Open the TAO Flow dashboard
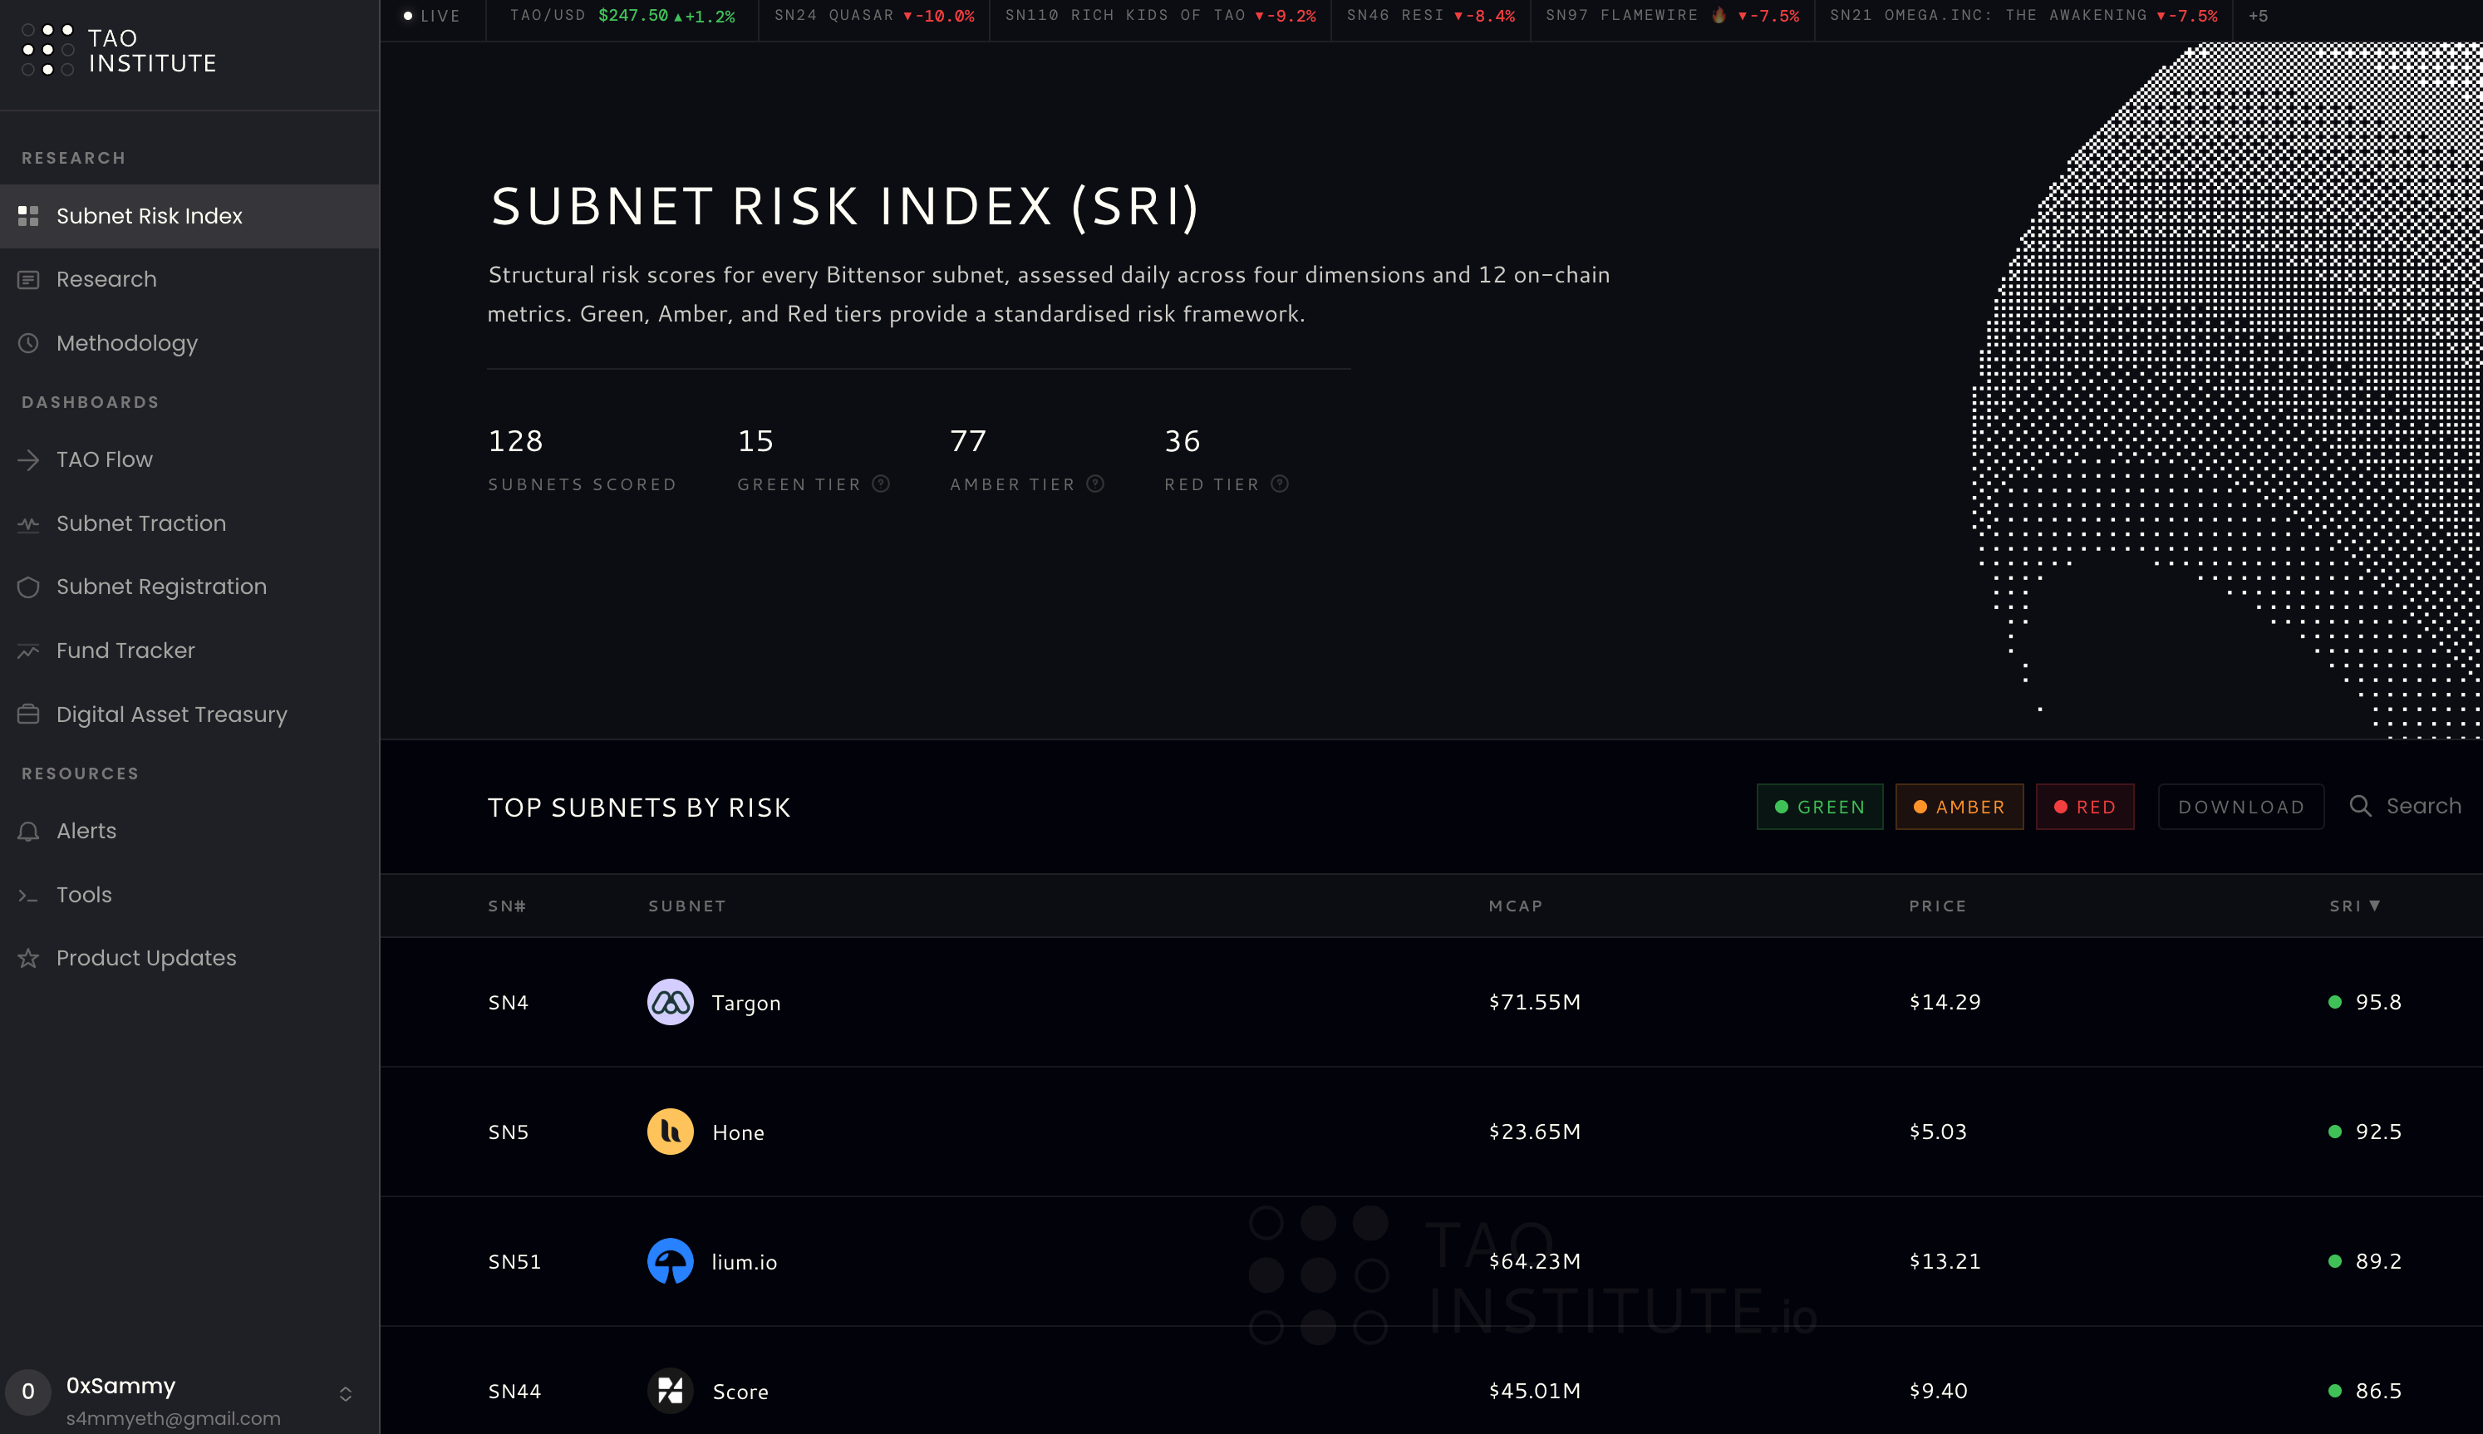2483x1434 pixels. pyautogui.click(x=105, y=459)
